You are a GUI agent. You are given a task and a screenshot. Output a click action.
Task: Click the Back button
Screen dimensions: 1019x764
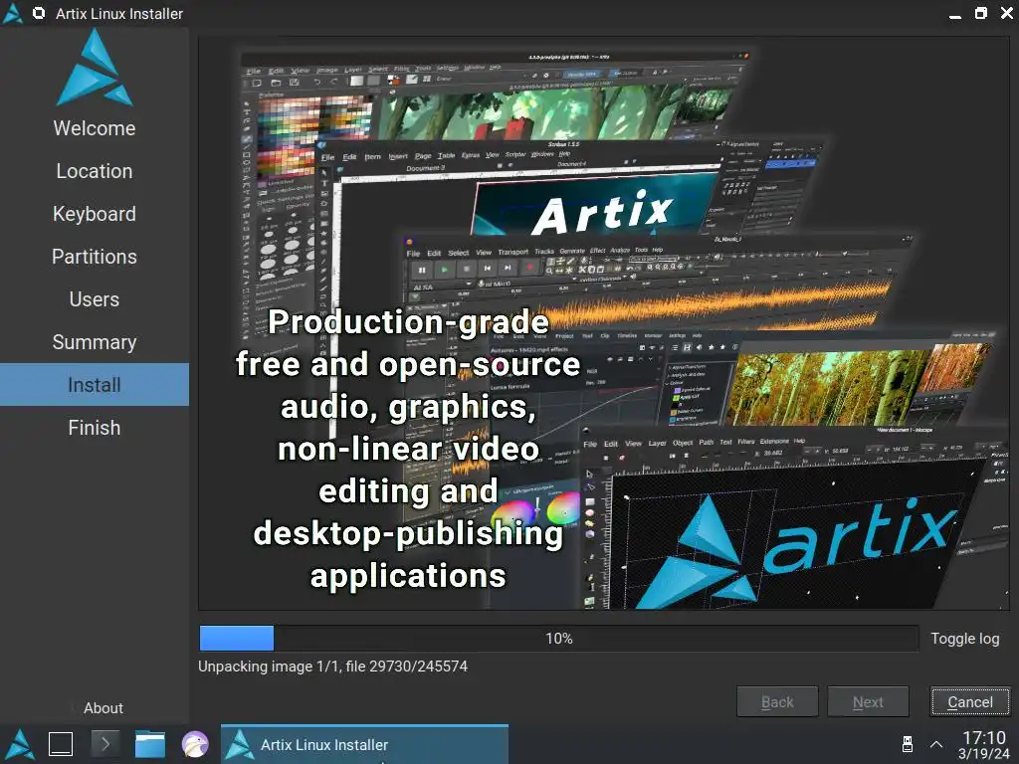[x=777, y=701]
